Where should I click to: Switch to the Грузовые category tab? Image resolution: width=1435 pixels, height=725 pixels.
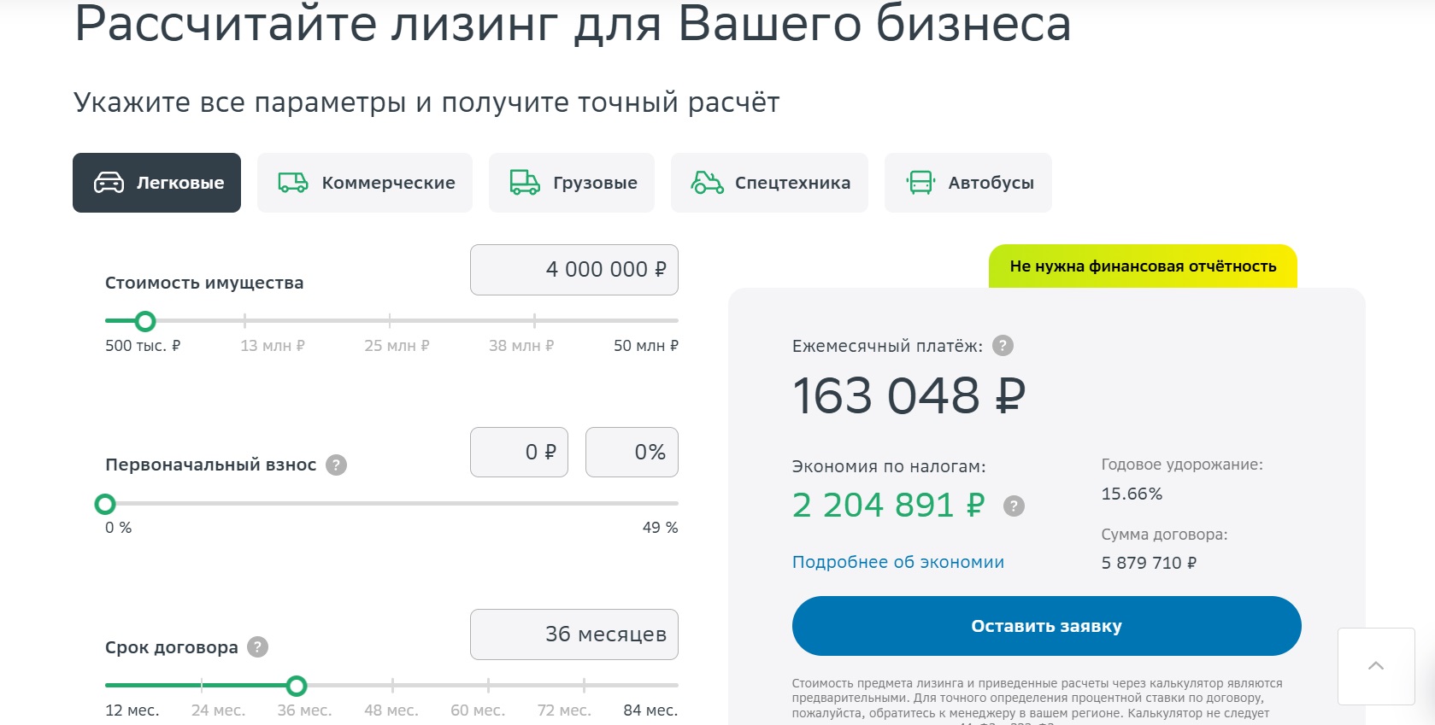pyautogui.click(x=571, y=182)
